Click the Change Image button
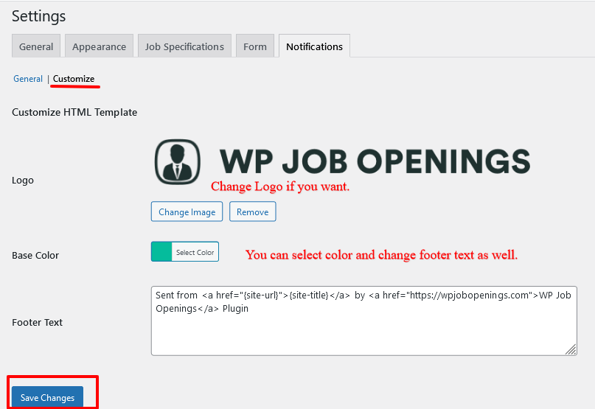595x409 pixels. pyautogui.click(x=187, y=212)
